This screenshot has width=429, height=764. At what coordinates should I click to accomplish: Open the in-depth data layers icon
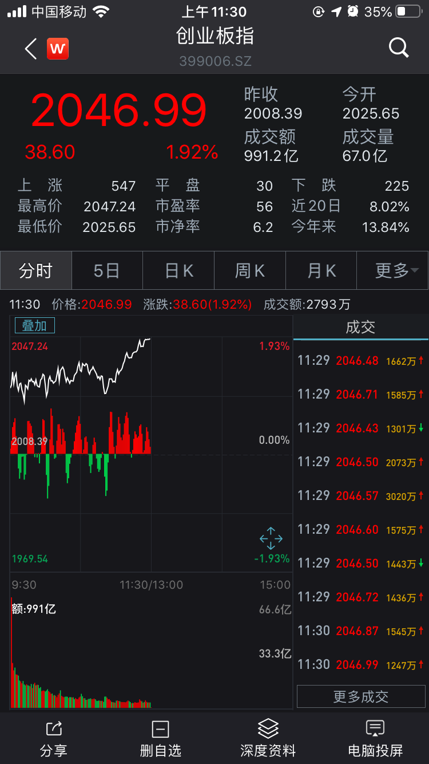click(x=268, y=729)
